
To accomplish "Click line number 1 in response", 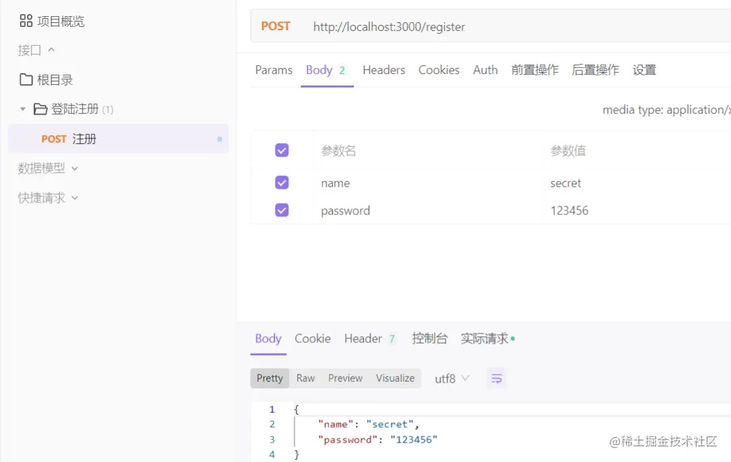I will tap(272, 410).
